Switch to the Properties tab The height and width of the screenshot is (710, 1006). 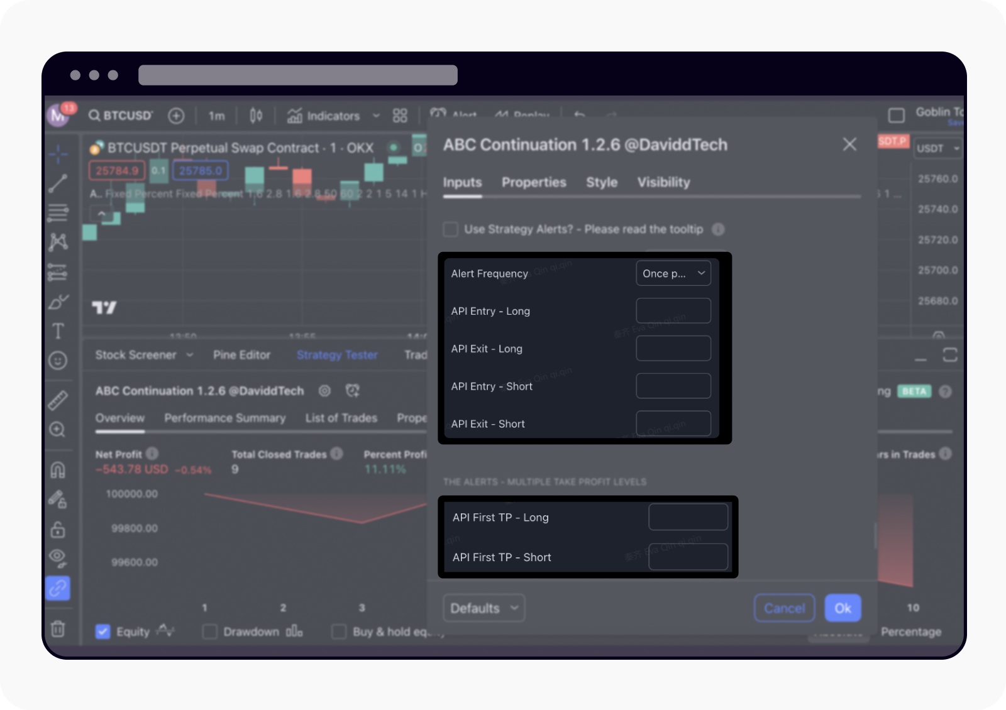534,182
